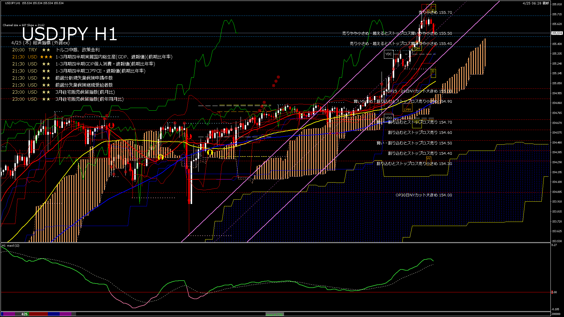Click the dark red session color block
564x317 pixels.
pyautogui.click(x=38, y=314)
